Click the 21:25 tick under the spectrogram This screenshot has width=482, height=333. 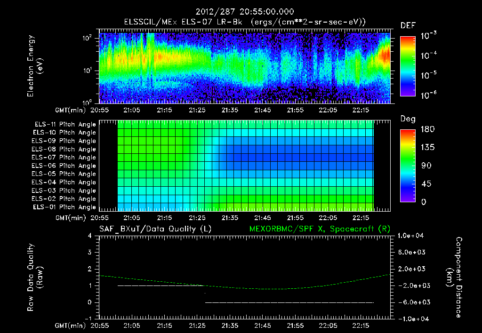[x=197, y=110]
